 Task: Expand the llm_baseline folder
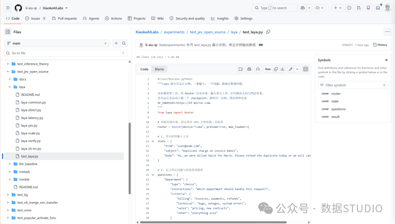[10, 164]
